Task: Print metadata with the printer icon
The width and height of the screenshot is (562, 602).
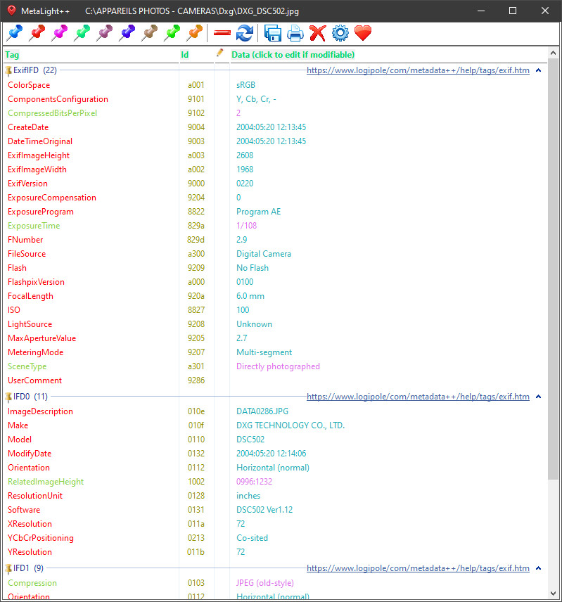Action: click(x=295, y=33)
